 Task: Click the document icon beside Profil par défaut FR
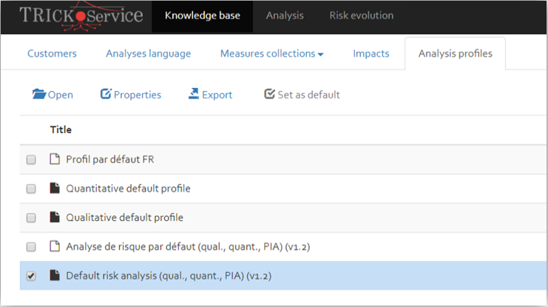[x=55, y=159]
